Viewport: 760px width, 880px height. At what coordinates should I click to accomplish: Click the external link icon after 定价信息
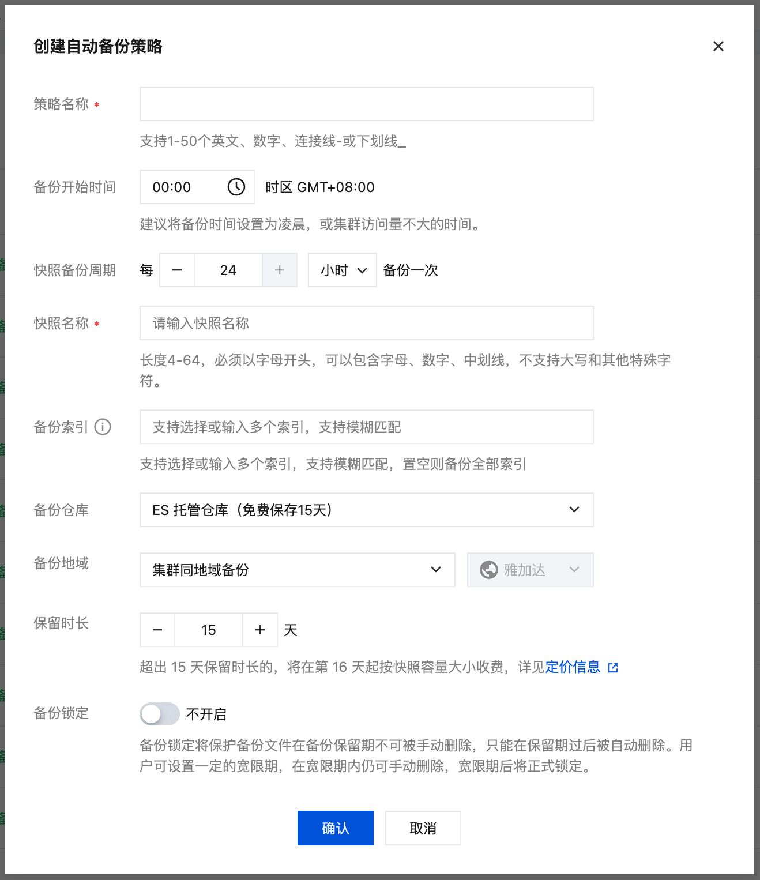click(x=613, y=667)
